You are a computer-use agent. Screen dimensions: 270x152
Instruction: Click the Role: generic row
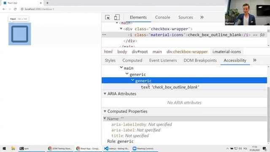point(120,141)
